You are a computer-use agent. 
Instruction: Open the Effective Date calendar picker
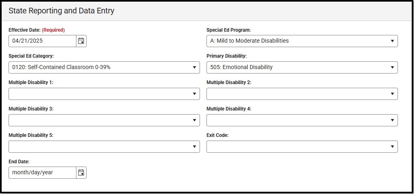[81, 41]
